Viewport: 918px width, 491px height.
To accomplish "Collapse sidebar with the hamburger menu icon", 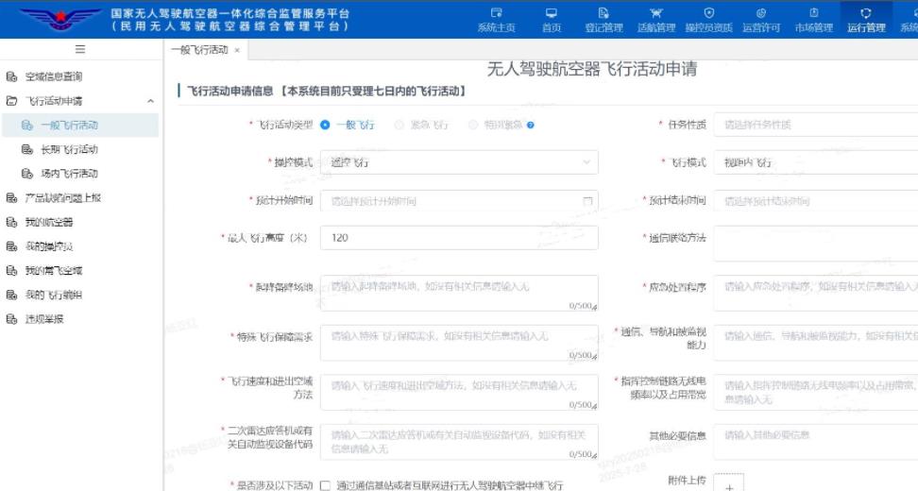I will [x=79, y=50].
